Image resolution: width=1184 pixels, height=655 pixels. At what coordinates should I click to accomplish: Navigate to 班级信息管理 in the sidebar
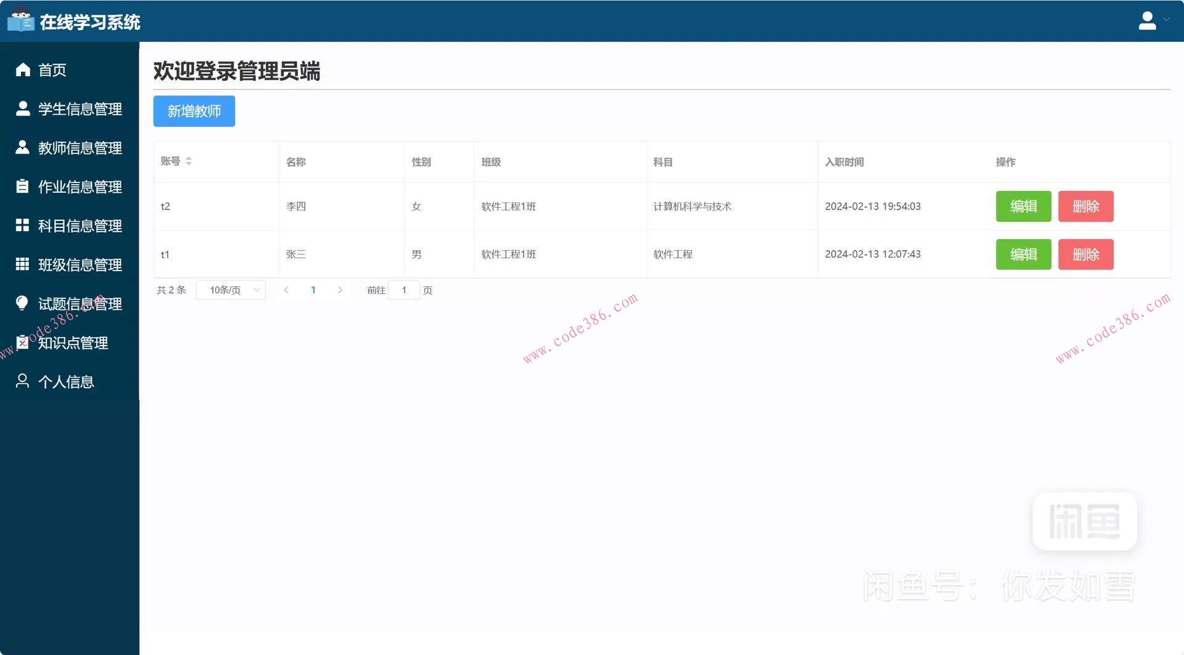coord(80,264)
